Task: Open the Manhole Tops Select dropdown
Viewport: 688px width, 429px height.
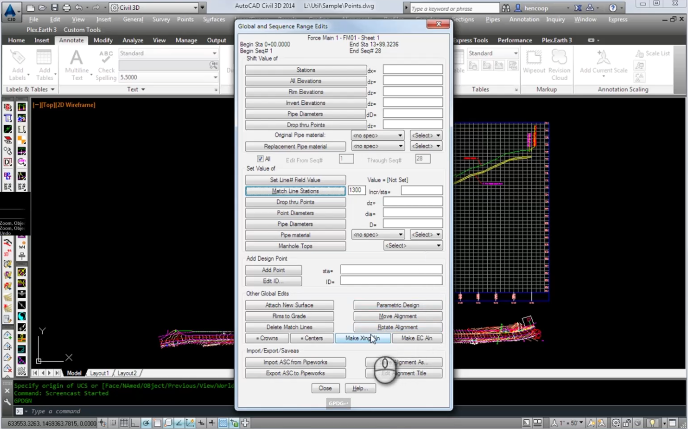Action: [x=413, y=246]
